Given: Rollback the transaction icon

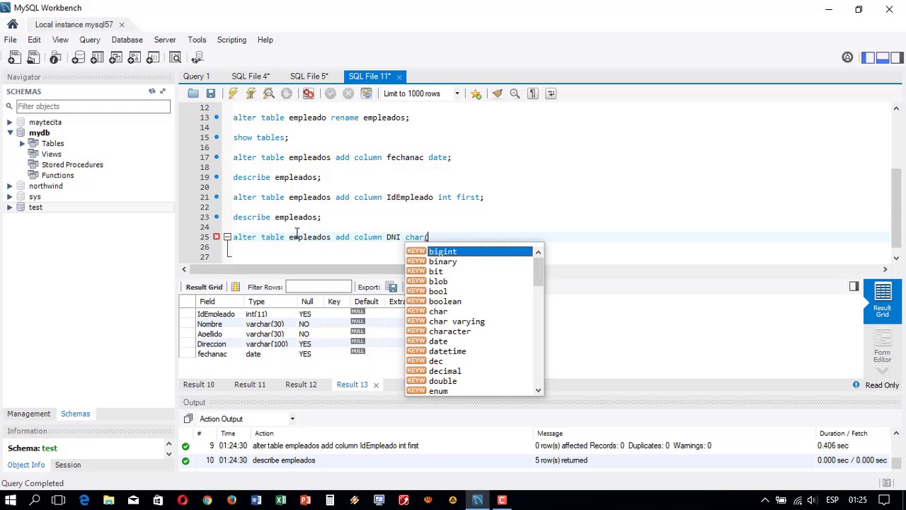Looking at the screenshot, I should tap(348, 93).
